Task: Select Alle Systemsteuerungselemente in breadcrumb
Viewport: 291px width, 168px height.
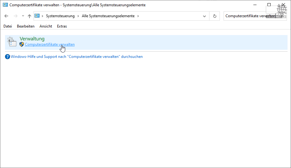Action: point(108,16)
